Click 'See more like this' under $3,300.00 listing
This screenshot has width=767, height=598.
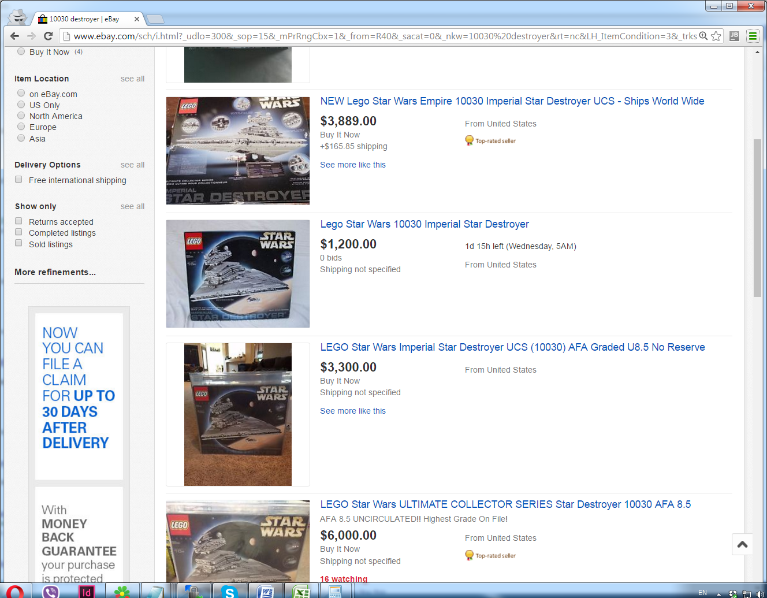pos(353,411)
